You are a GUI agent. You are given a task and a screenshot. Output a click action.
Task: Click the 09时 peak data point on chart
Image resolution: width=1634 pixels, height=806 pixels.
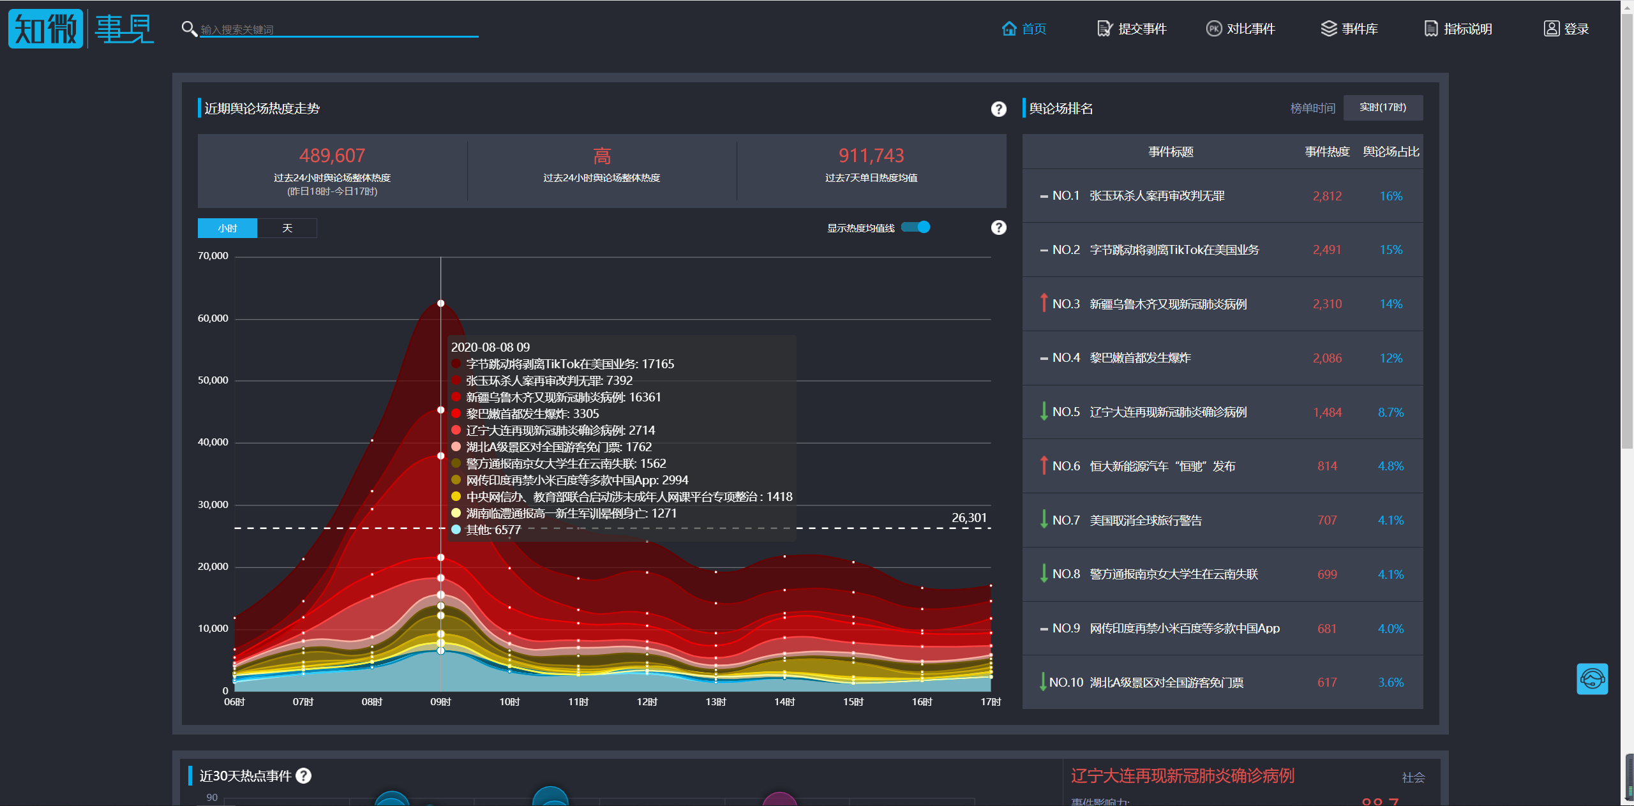pos(440,303)
